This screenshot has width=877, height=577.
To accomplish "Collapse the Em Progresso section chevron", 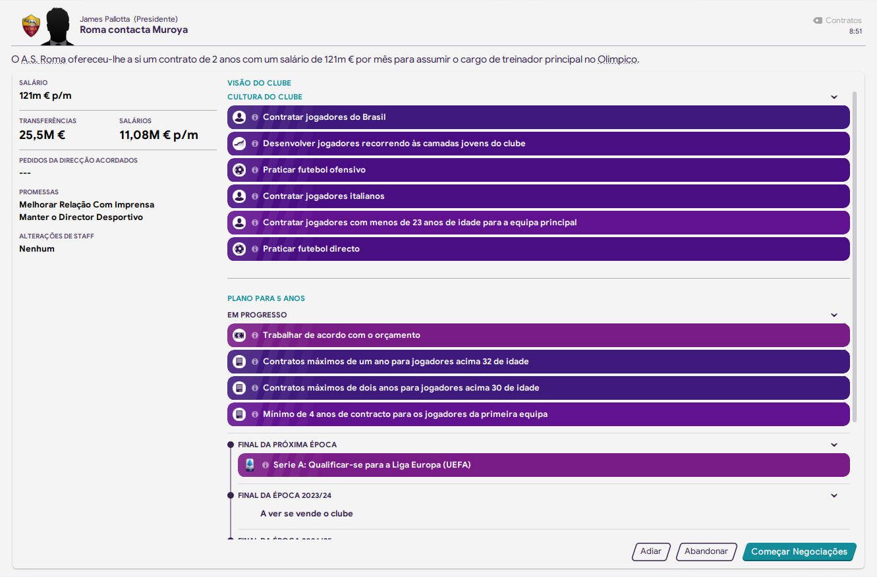I will (834, 315).
